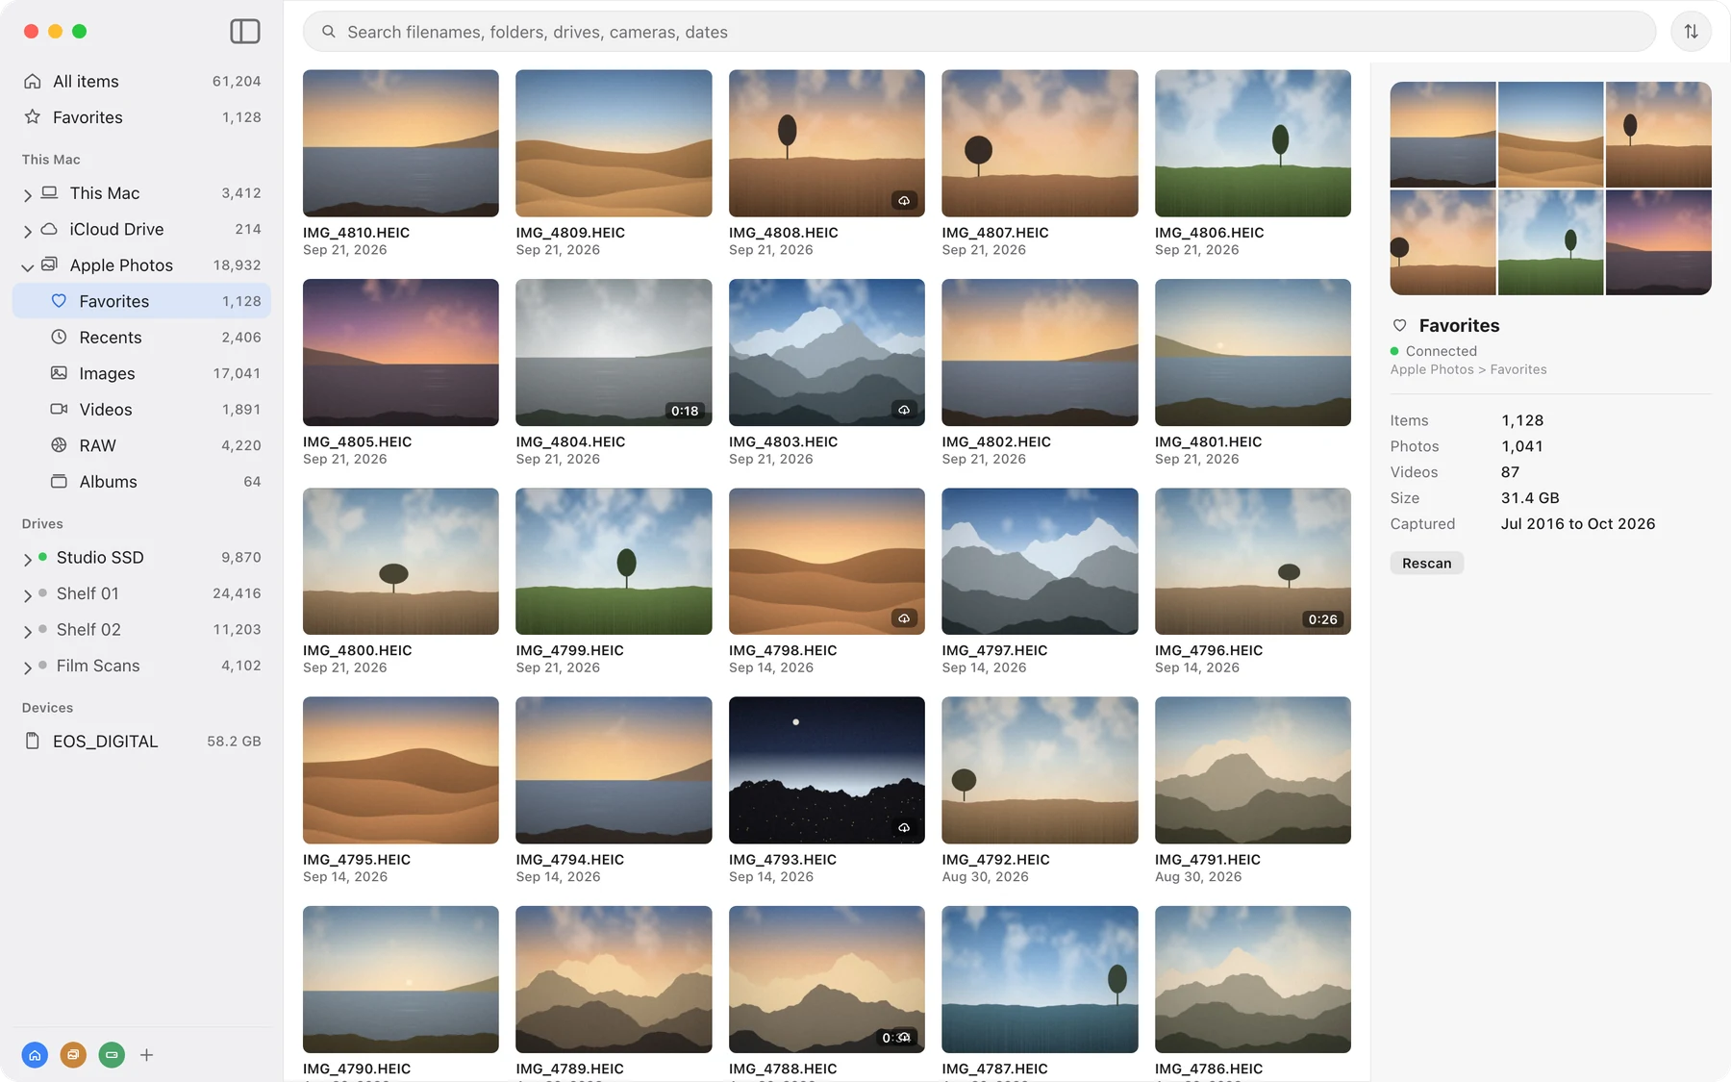Expand the Film Scans drive
Viewport: 1731px width, 1082px height.
tap(27, 667)
